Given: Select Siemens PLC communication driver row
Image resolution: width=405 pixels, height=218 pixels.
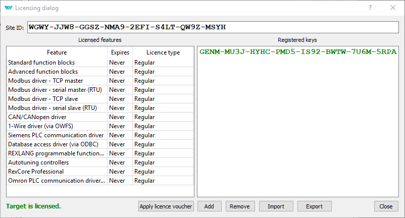Looking at the screenshot, I should pyautogui.click(x=100, y=135).
